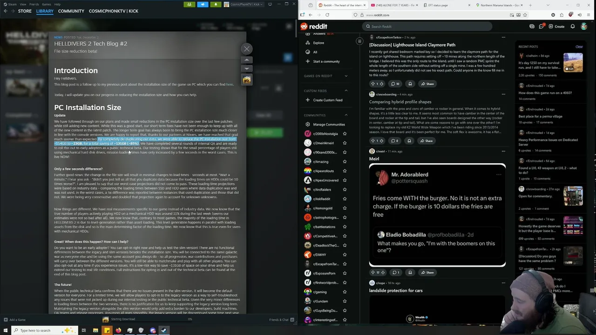Toggle favorite star for r/Asmongold
This screenshot has height=335, width=596.
(x=345, y=208)
